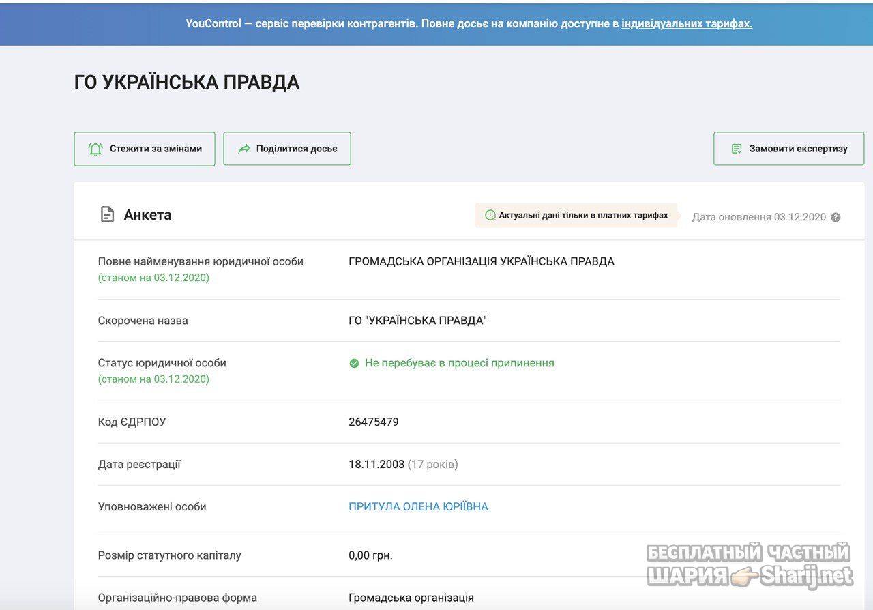Click the Актуальні дані тільки в платних тарифах badge
Screen dimensions: 873x610
pos(576,215)
